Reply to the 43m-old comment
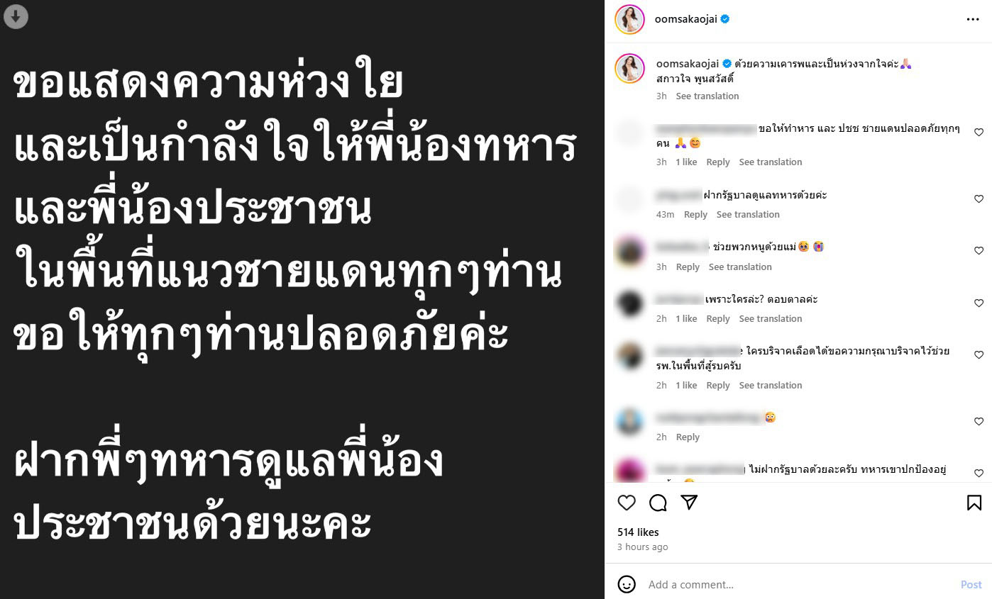 coord(695,215)
